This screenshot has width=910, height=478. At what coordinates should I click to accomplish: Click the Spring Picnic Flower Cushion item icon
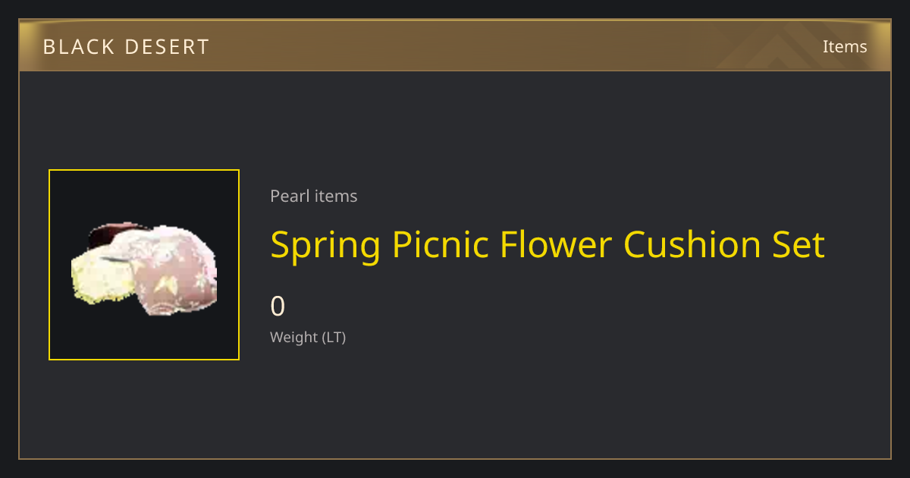point(144,265)
